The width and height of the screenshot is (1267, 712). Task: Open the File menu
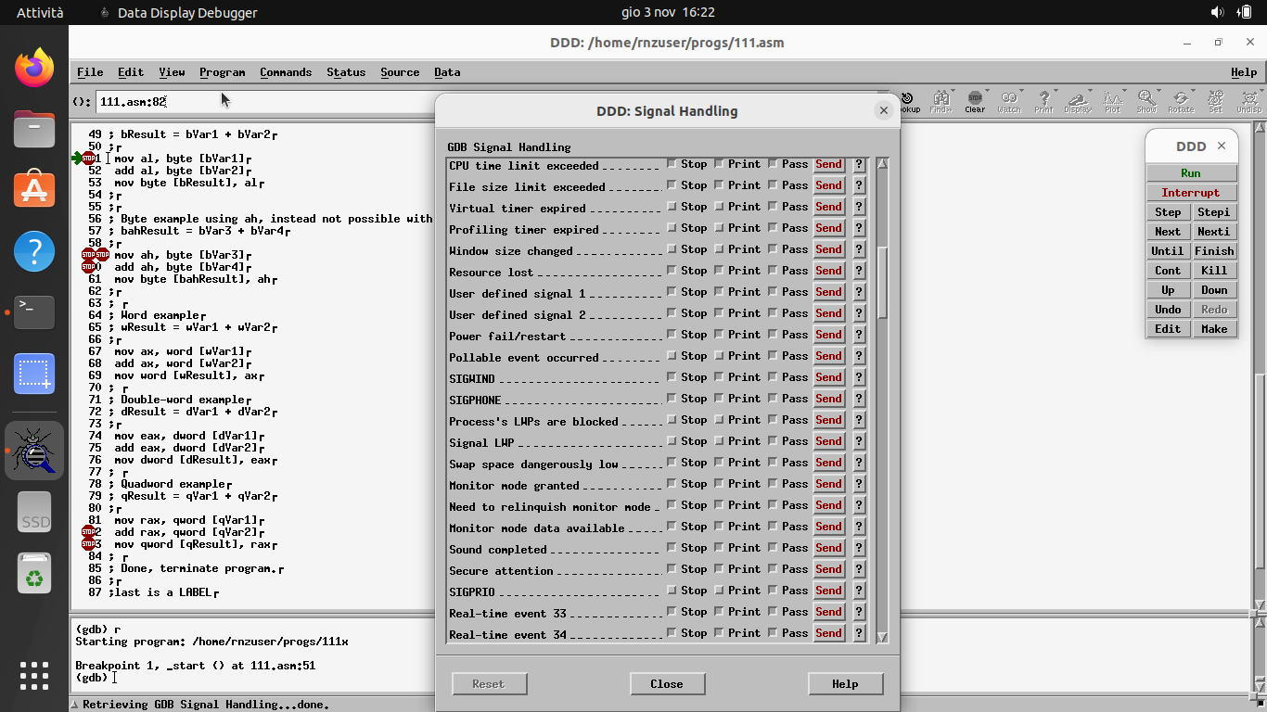(90, 72)
